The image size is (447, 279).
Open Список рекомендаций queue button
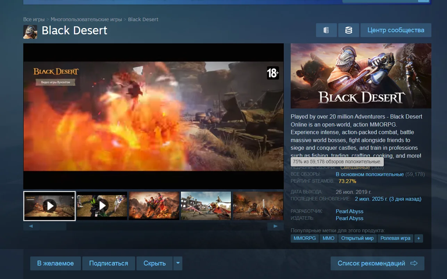(x=378, y=263)
